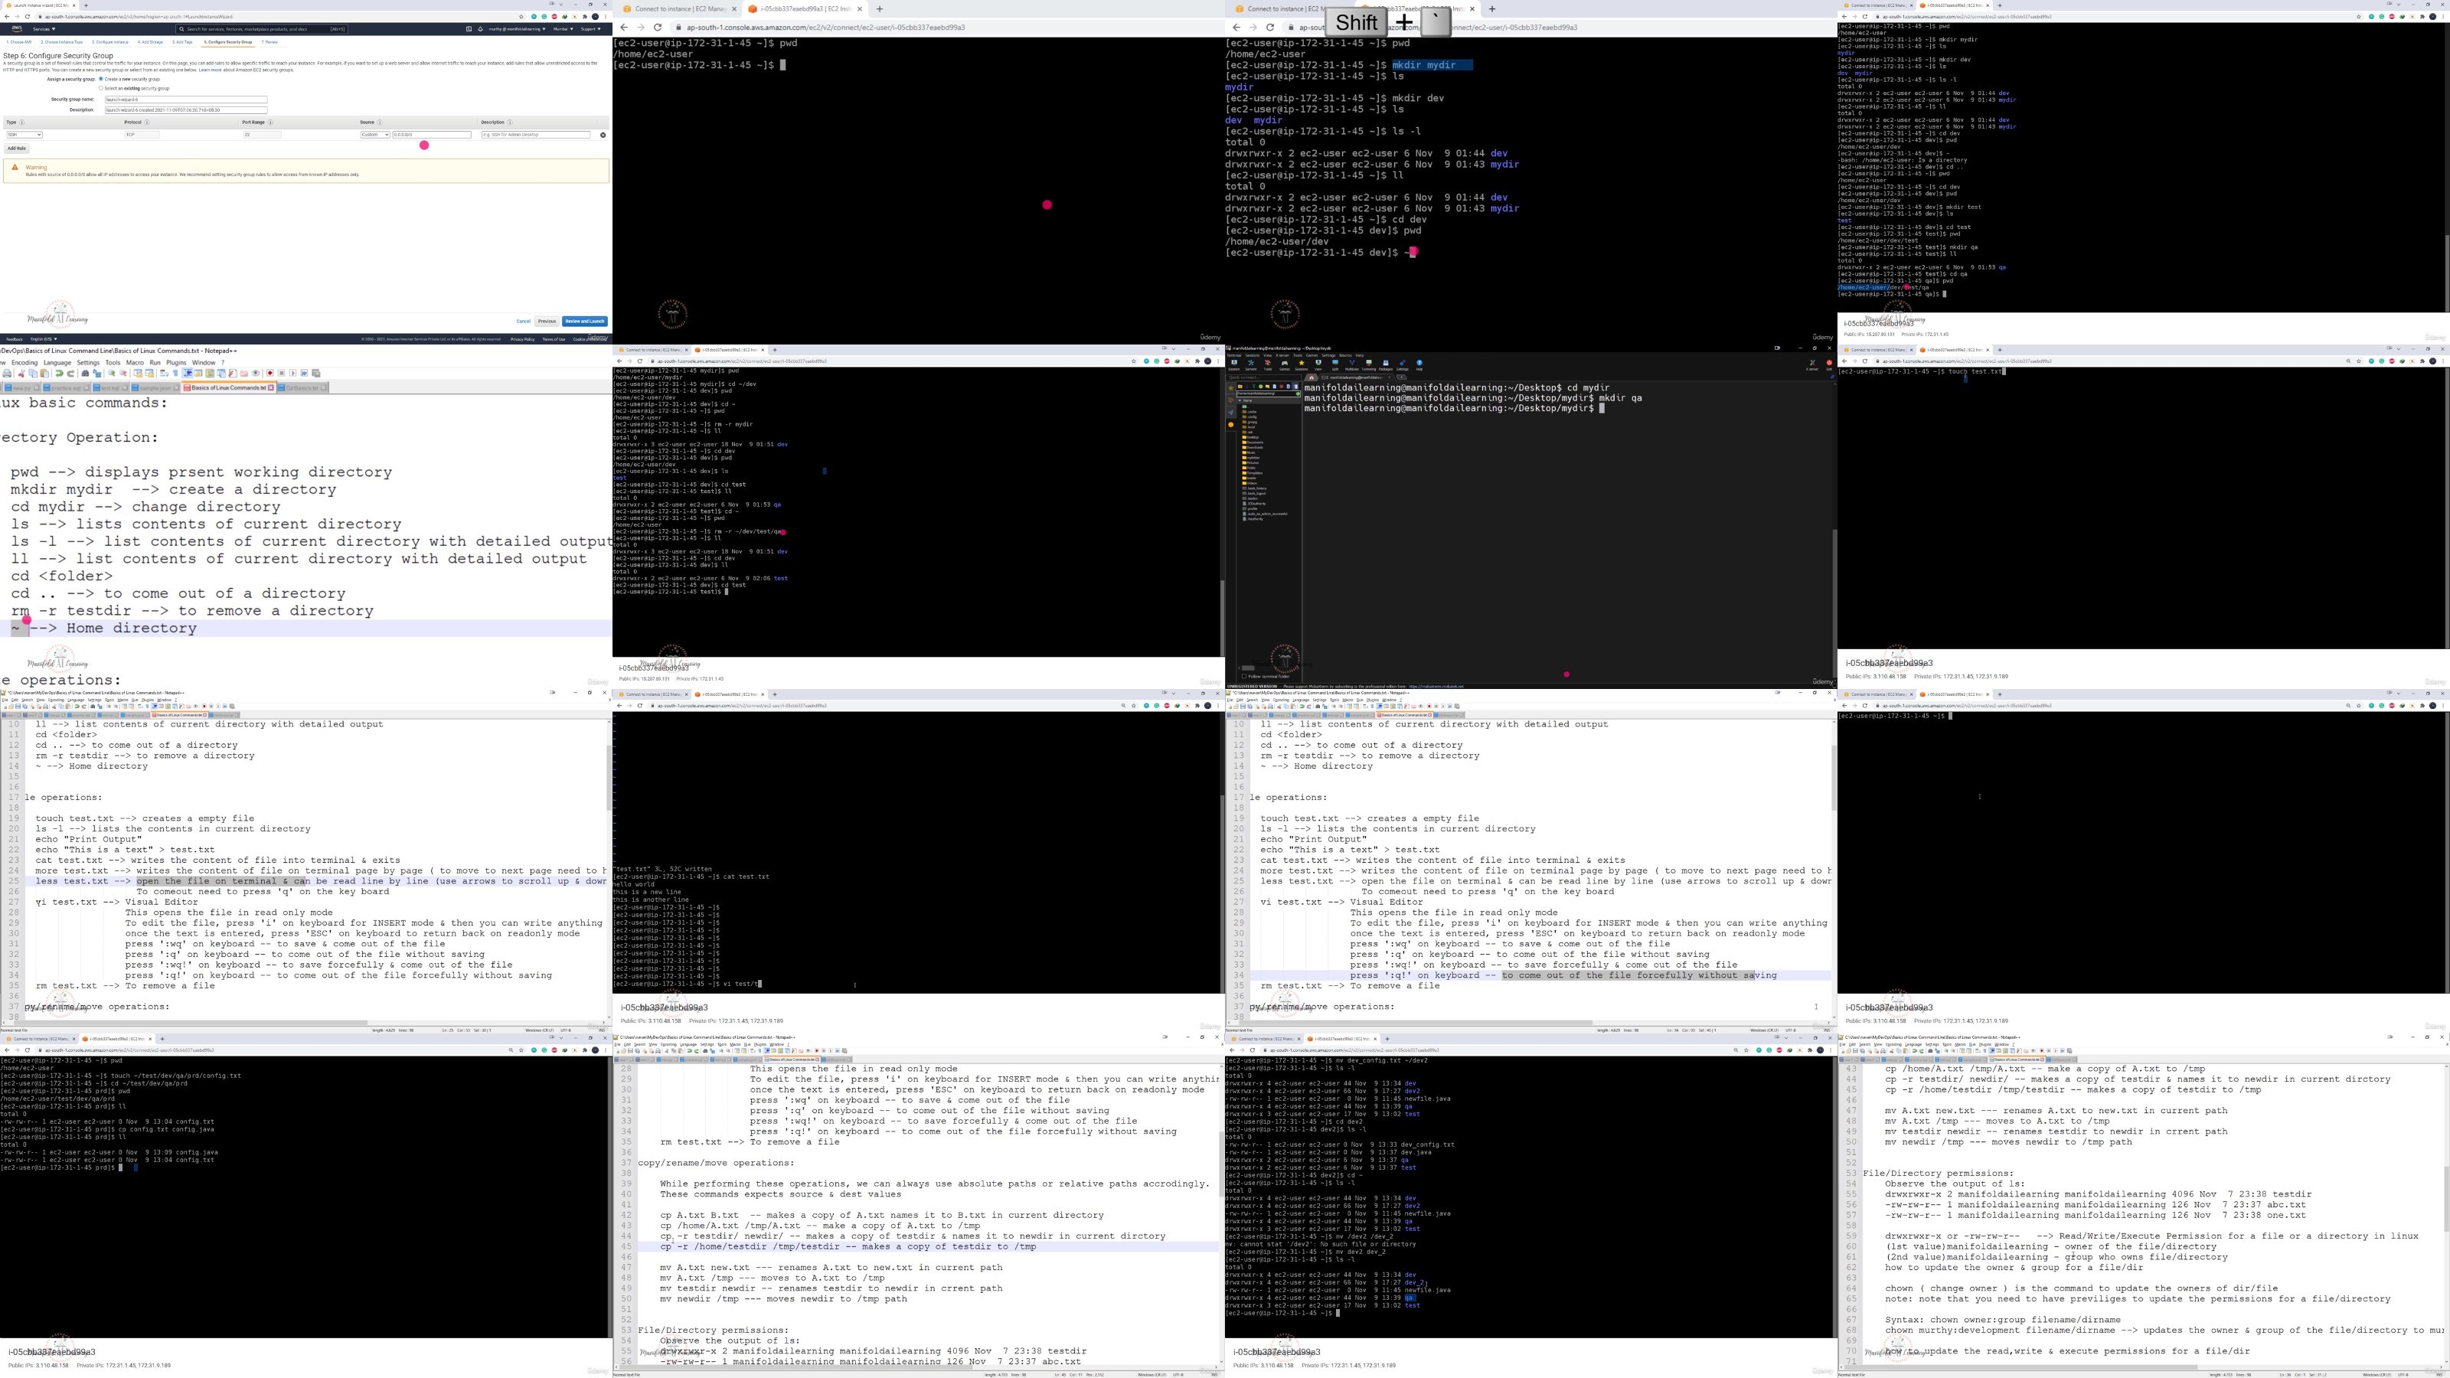Viewport: 2450px width, 1378px height.
Task: Open AWS CloudShell icon in console header
Action: coord(469,30)
